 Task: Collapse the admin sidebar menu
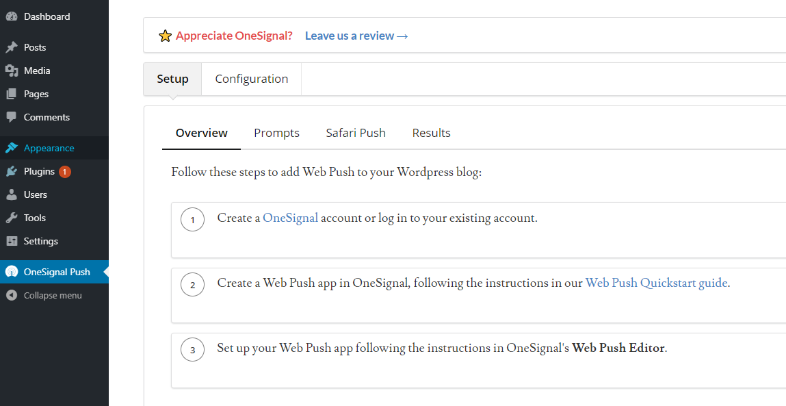53,296
